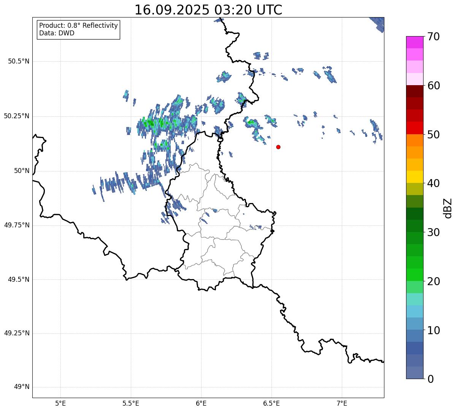The width and height of the screenshot is (457, 411).
Task: Click the longitude label '7°E'
Action: [342, 403]
